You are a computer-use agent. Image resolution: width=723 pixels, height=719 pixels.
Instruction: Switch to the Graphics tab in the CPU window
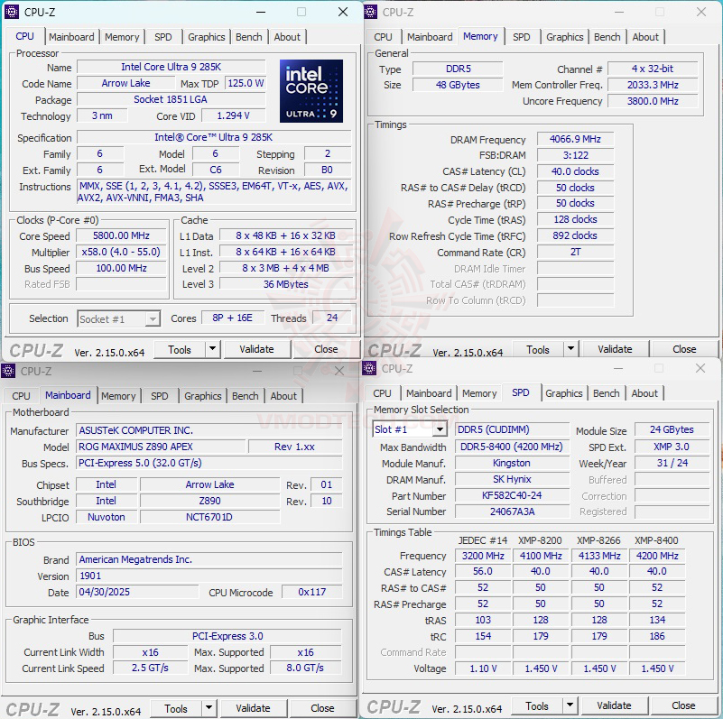coord(206,37)
